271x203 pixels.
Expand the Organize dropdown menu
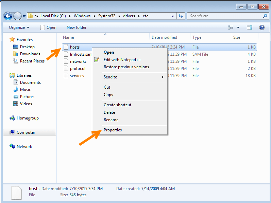pos(19,27)
